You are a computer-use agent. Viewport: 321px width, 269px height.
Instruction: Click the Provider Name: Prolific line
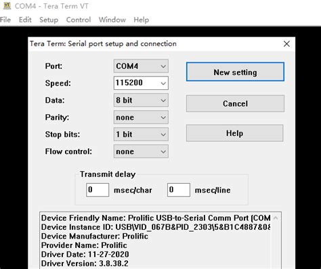(84, 245)
